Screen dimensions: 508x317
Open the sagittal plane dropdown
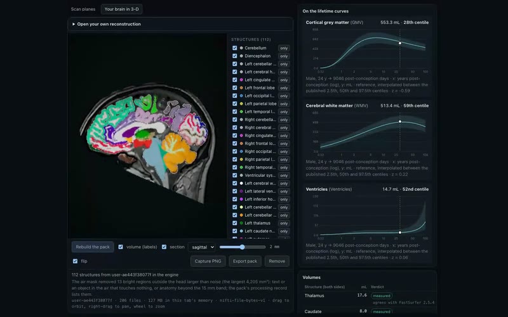[x=202, y=247]
